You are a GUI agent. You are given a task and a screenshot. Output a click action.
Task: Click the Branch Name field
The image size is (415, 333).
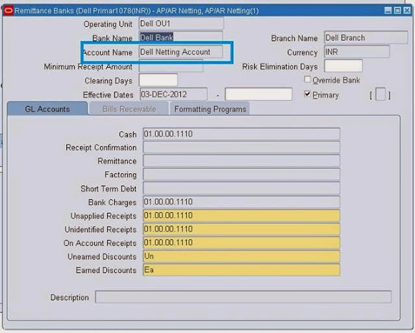pos(366,38)
